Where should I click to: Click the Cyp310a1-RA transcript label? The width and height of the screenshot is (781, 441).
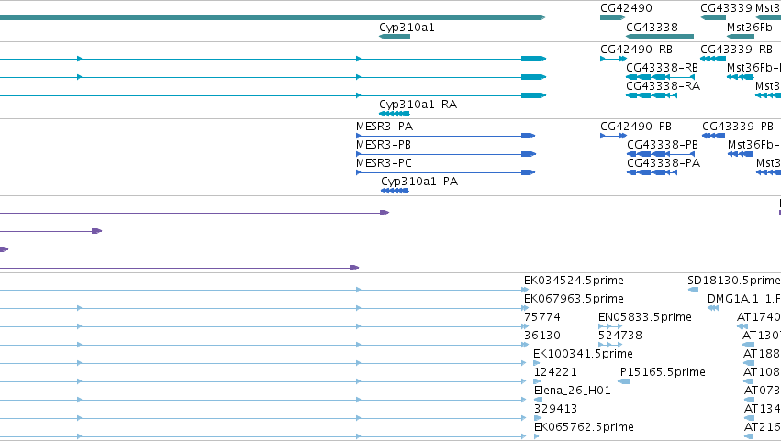418,105
